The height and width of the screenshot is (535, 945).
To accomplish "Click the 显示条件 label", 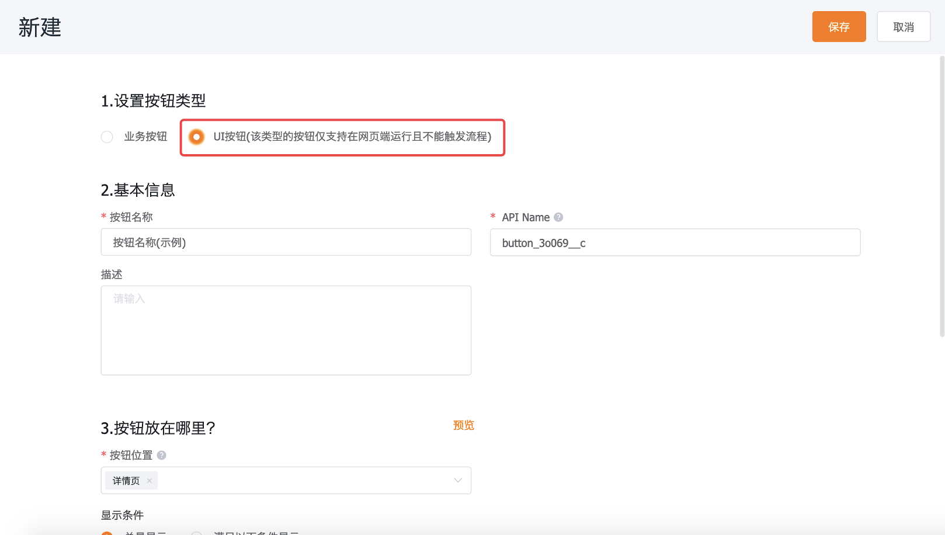I will coord(122,515).
